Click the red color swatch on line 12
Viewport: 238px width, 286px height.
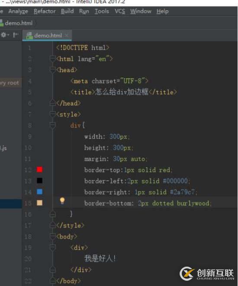(40, 169)
